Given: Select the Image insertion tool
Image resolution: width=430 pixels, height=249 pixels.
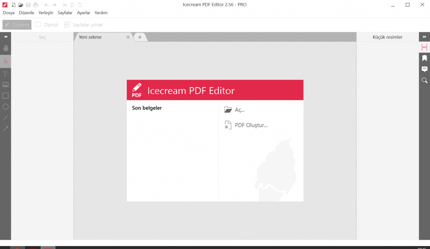Looking at the screenshot, I should pos(5,85).
